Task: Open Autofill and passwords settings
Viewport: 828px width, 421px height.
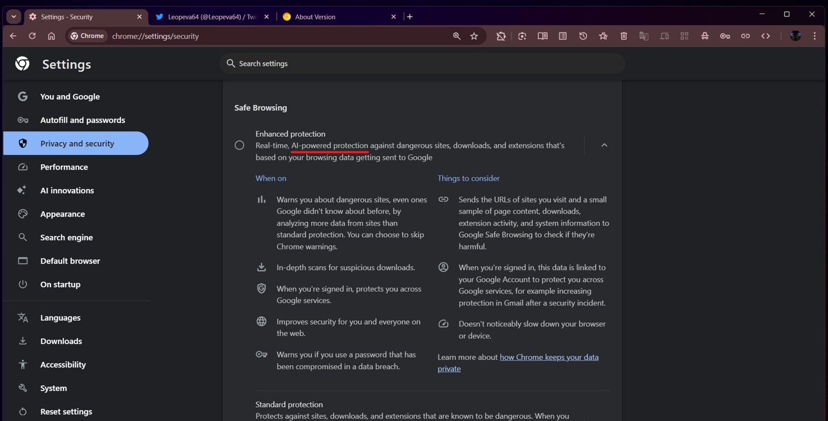Action: click(x=76, y=120)
